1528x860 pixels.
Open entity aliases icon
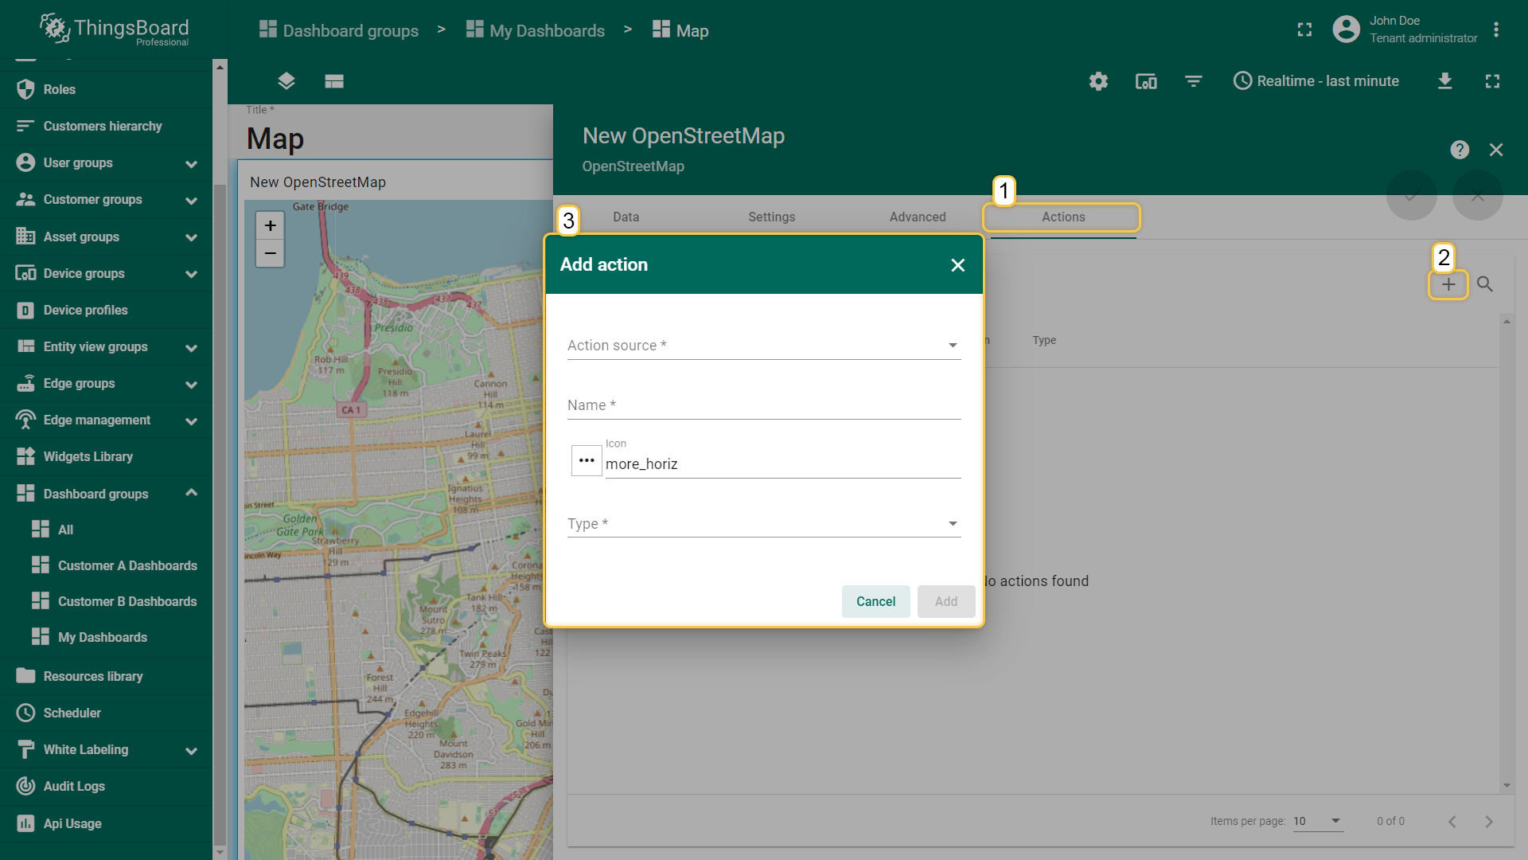coord(1146,80)
